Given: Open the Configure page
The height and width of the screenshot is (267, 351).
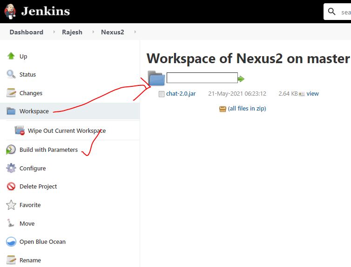Looking at the screenshot, I should click(x=33, y=168).
